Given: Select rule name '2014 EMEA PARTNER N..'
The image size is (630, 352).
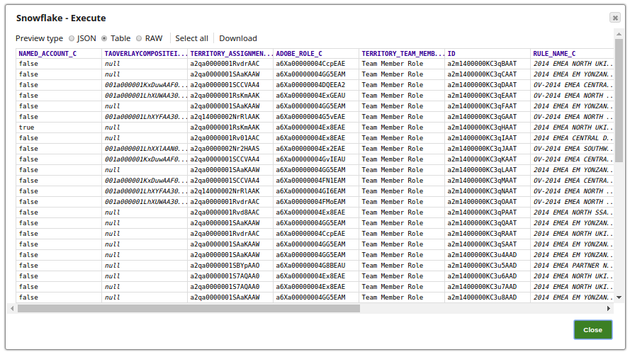Looking at the screenshot, I should click(573, 266).
